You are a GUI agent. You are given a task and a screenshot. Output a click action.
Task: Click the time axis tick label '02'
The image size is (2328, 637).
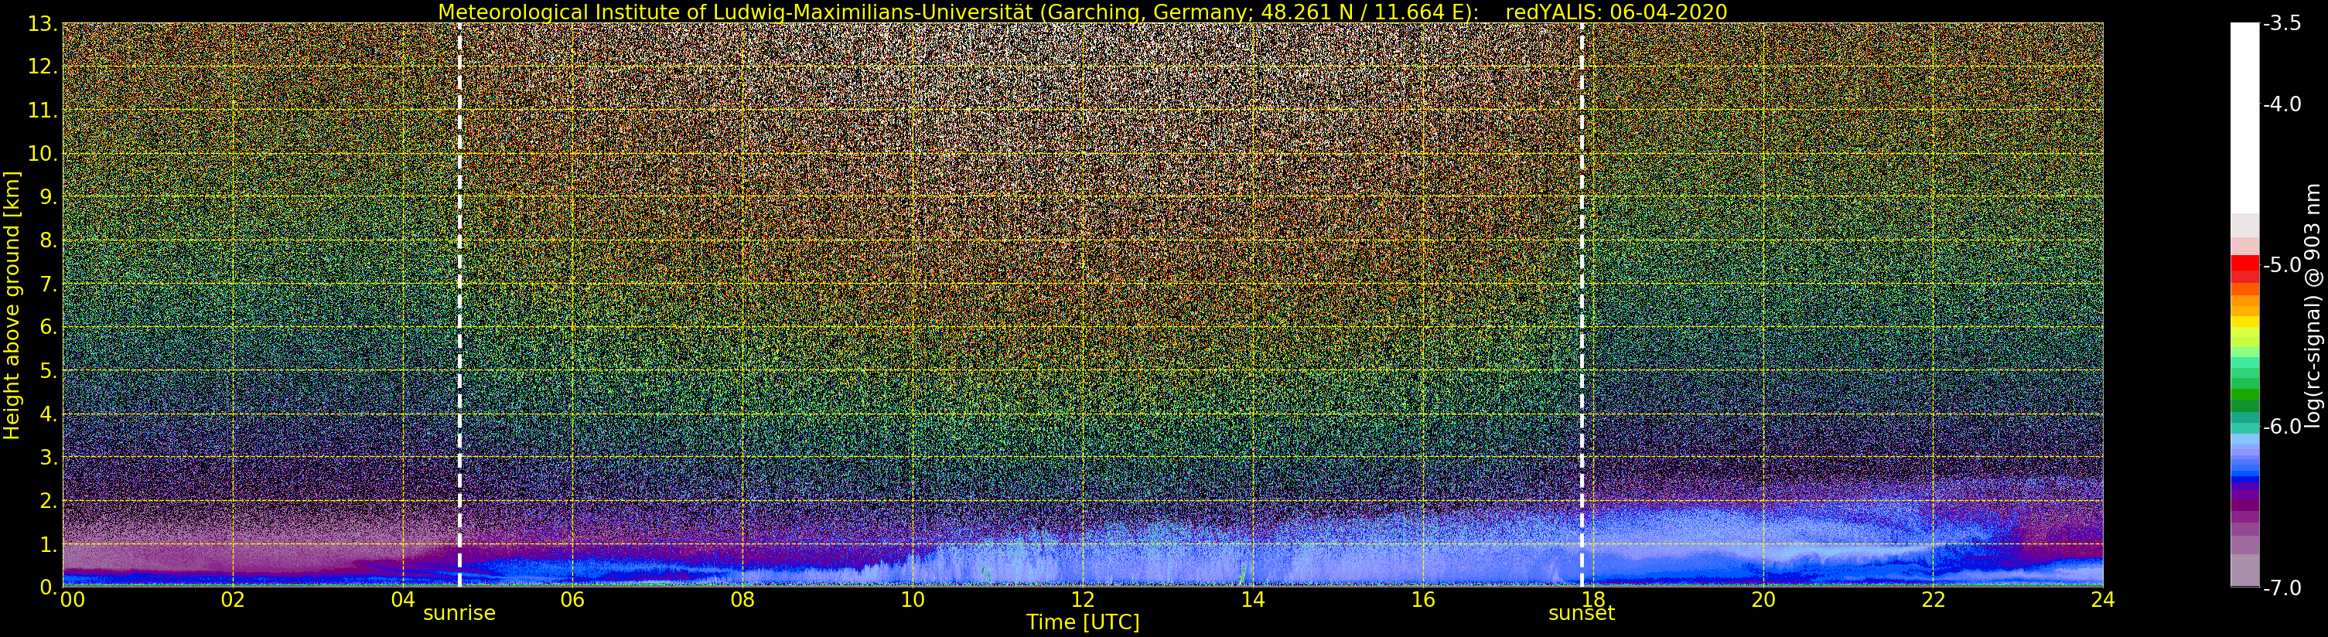pyautogui.click(x=233, y=600)
